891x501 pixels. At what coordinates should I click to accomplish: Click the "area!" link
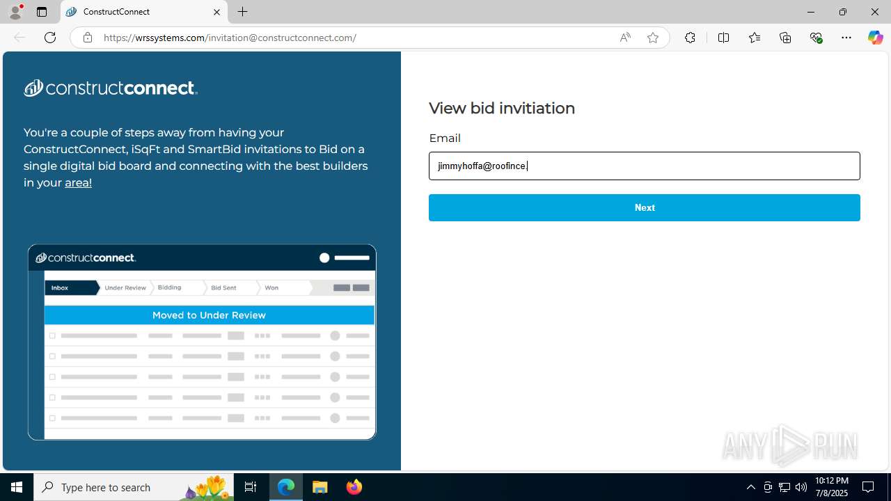point(78,182)
